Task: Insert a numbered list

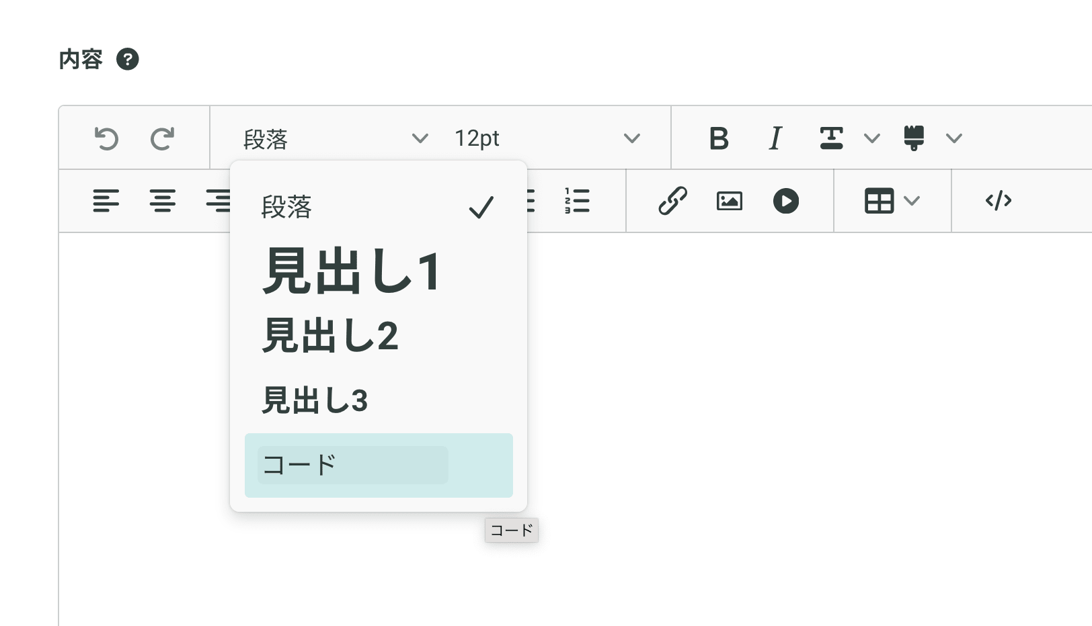Action: coord(577,201)
